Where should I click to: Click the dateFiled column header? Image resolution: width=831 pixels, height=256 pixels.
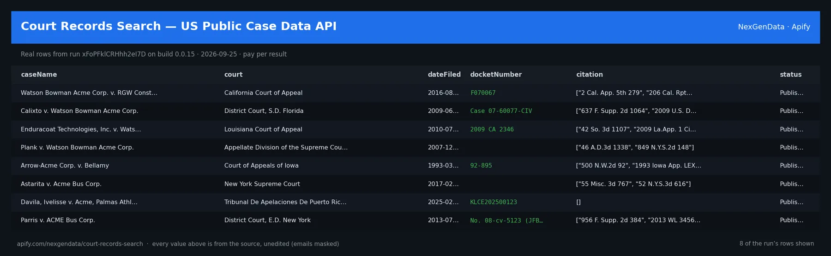click(444, 75)
